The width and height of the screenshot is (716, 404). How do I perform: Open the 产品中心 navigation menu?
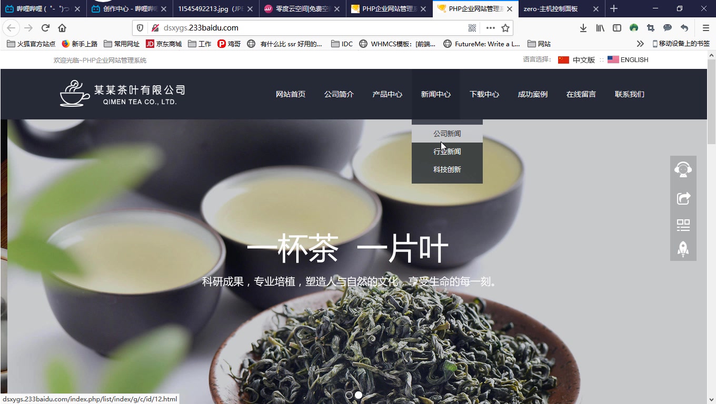pyautogui.click(x=387, y=94)
